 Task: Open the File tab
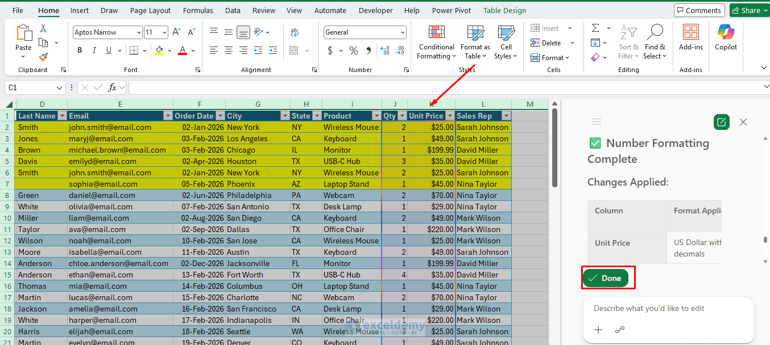(x=18, y=10)
